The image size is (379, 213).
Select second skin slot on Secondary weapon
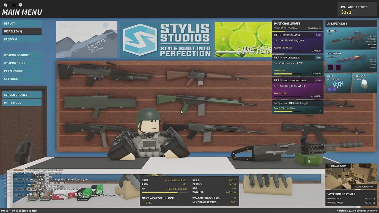tap(338, 67)
